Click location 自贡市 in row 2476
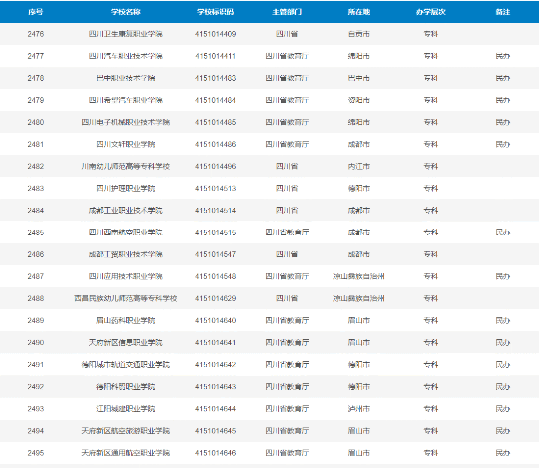The height and width of the screenshot is (468, 539). point(359,34)
